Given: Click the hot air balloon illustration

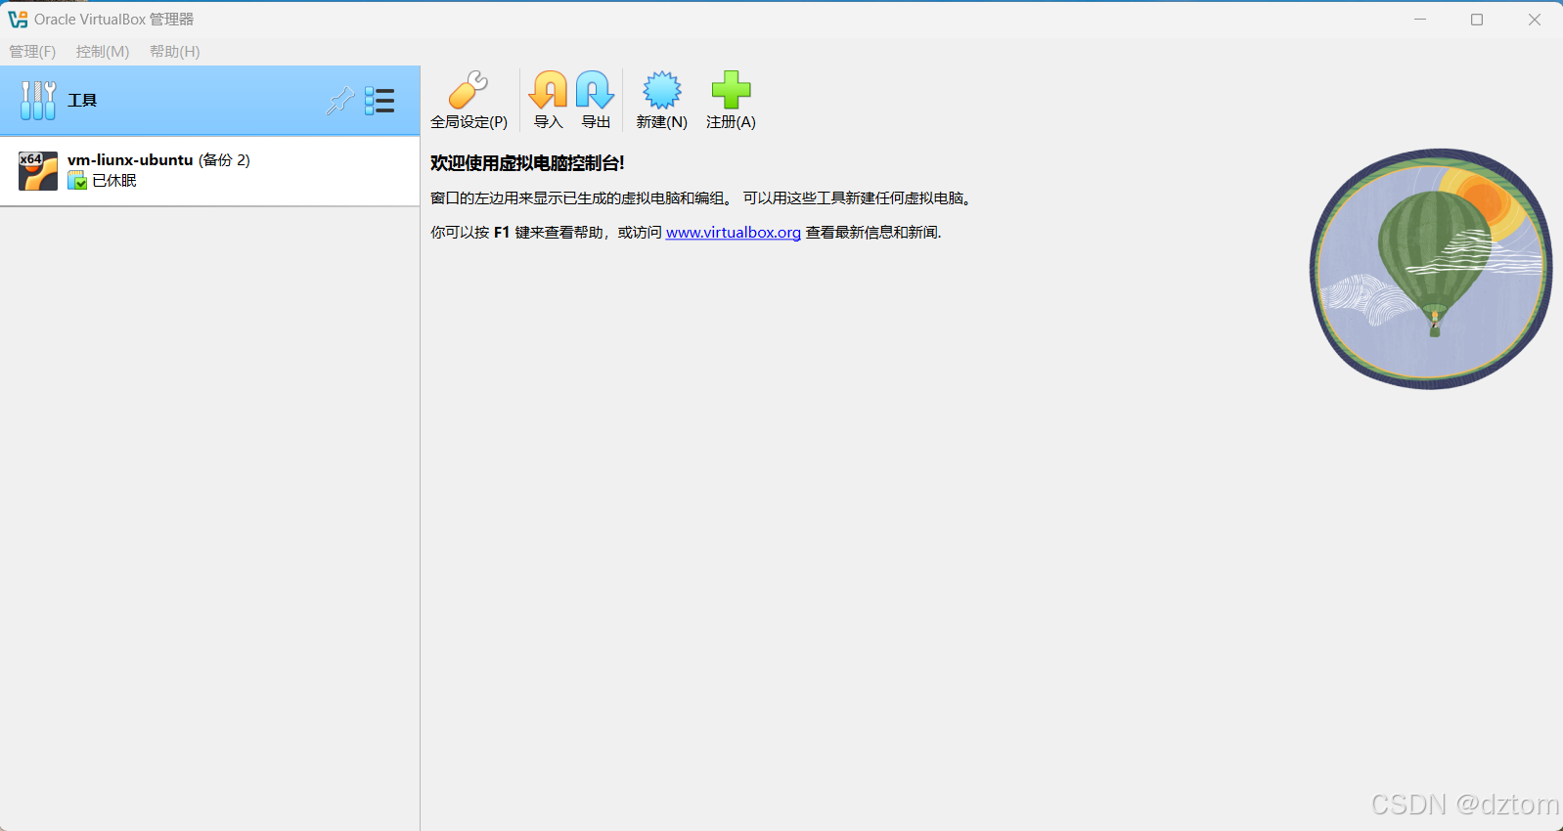Looking at the screenshot, I should [1431, 269].
